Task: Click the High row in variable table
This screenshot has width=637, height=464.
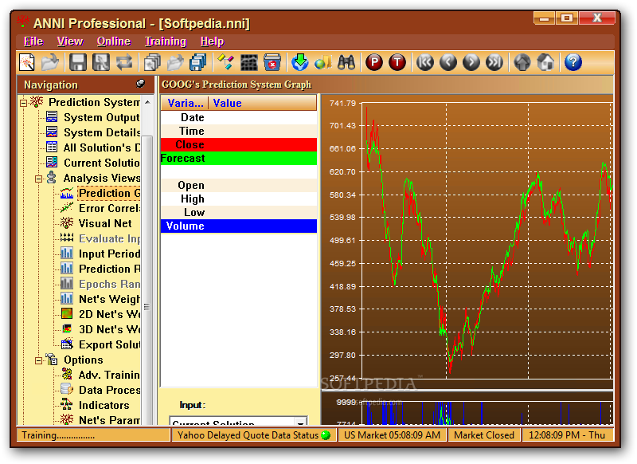Action: (238, 199)
